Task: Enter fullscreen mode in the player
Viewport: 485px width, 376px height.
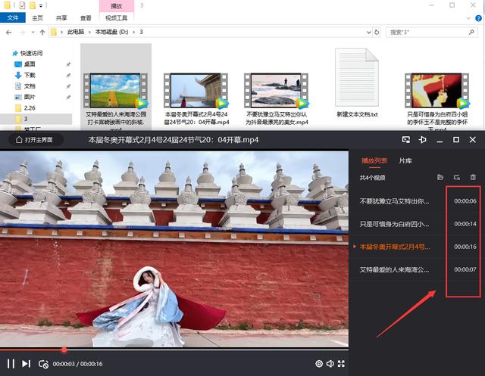Action: pos(342,364)
